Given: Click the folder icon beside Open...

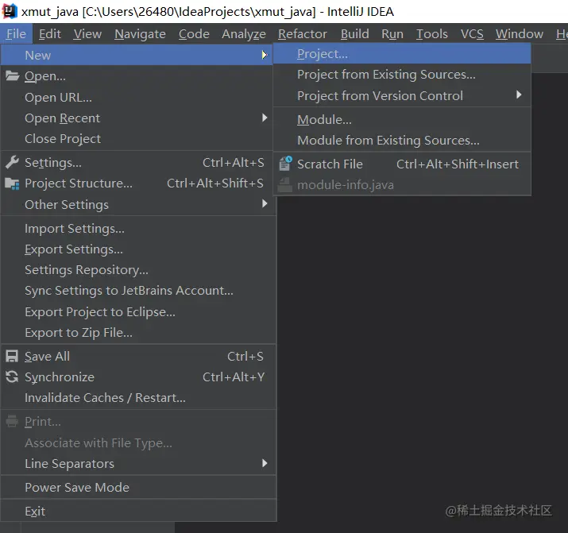Looking at the screenshot, I should (13, 75).
